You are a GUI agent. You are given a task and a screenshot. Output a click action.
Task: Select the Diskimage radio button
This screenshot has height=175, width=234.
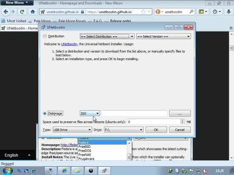[x=45, y=113]
